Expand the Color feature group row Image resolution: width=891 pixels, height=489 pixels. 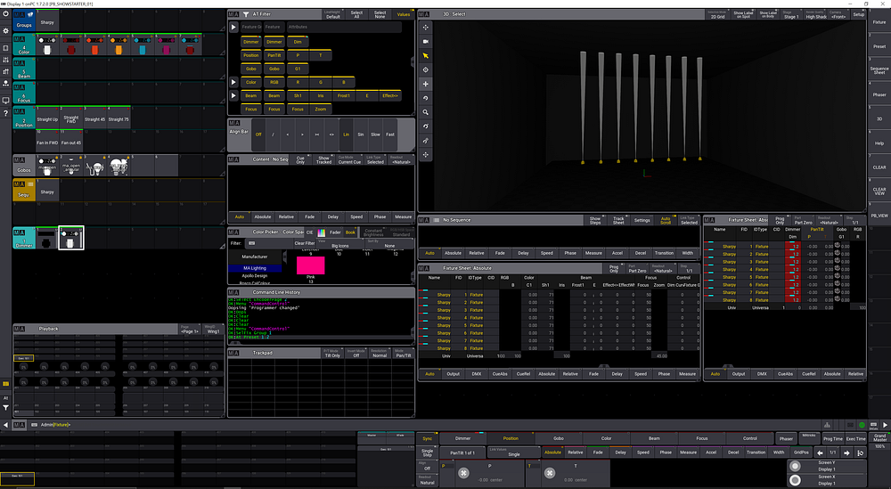click(233, 82)
